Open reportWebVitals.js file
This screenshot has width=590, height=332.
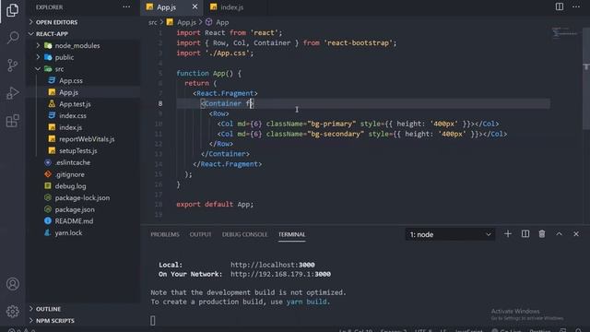(x=83, y=139)
